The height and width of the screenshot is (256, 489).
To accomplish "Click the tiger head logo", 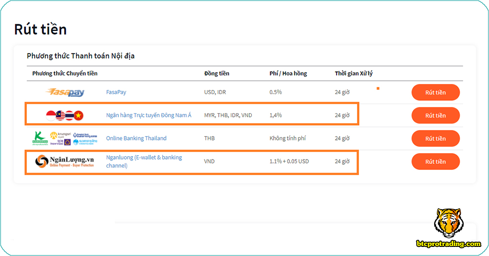I will click(448, 223).
